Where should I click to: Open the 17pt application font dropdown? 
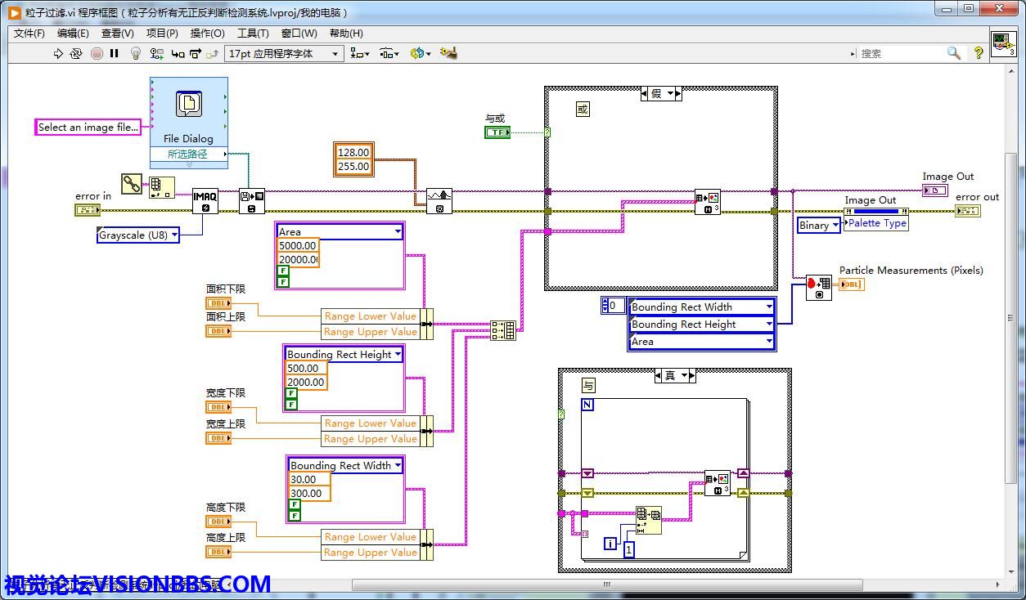click(x=283, y=54)
